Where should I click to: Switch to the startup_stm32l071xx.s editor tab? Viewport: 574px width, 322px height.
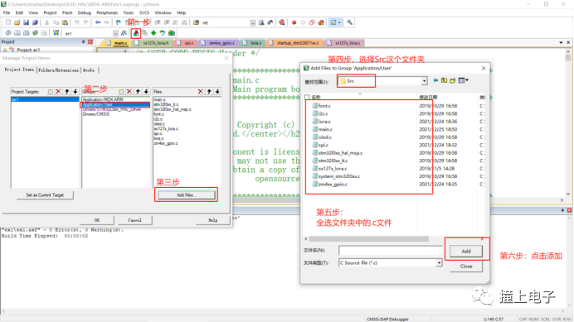pos(295,43)
